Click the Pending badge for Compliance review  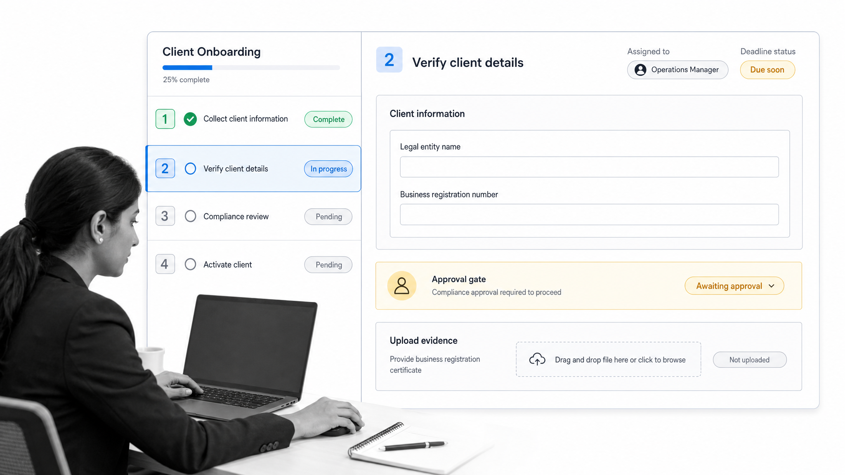[328, 216]
